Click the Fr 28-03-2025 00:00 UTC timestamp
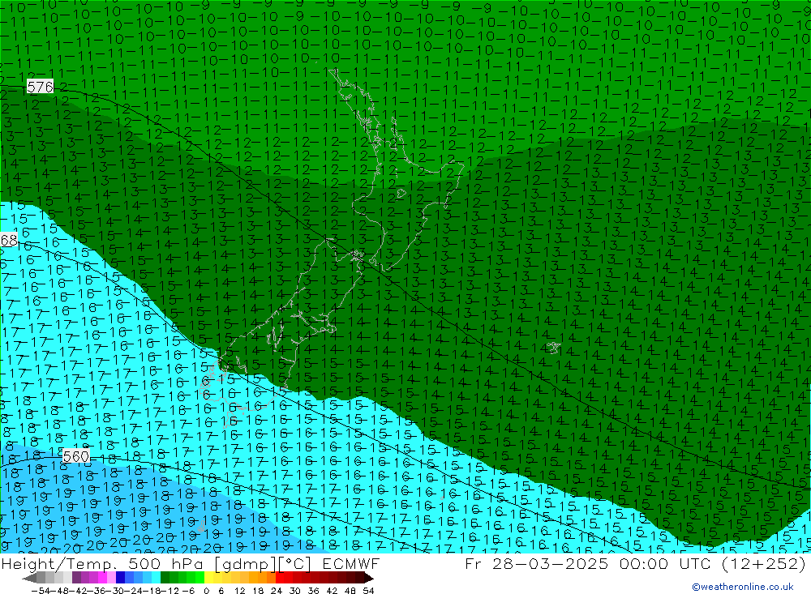Screen dimensions: 811x594 [x=635, y=563]
